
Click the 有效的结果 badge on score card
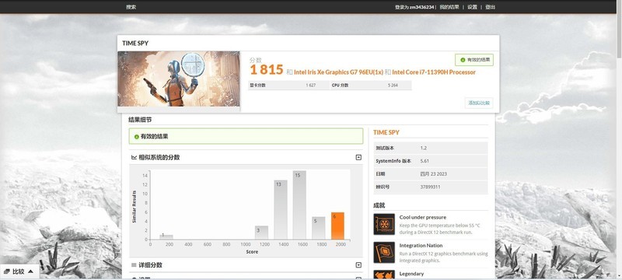point(474,60)
